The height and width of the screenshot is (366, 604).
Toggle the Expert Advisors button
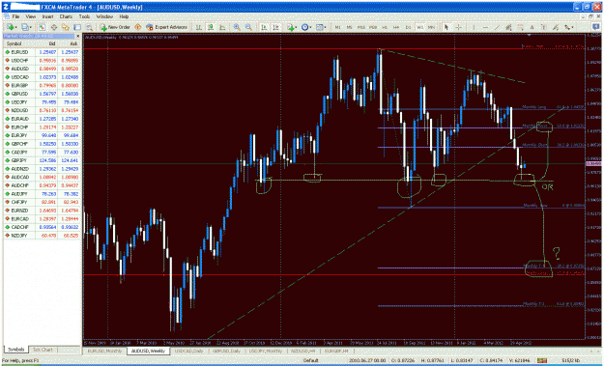click(166, 27)
